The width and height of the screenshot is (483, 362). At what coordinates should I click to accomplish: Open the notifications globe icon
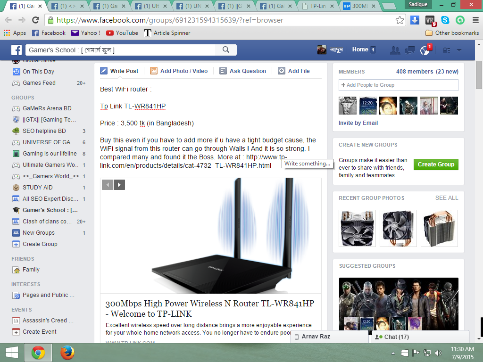425,50
